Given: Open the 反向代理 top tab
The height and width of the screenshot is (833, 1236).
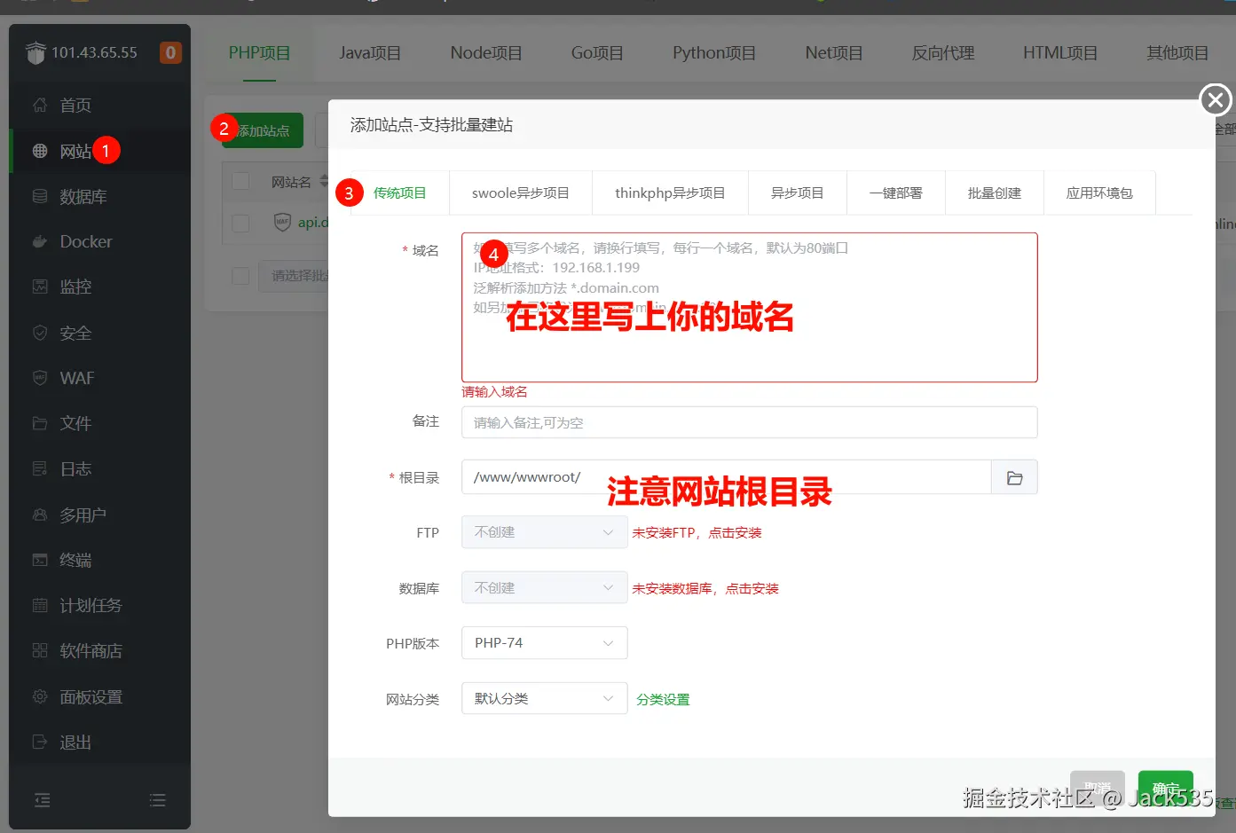Looking at the screenshot, I should pyautogui.click(x=943, y=53).
